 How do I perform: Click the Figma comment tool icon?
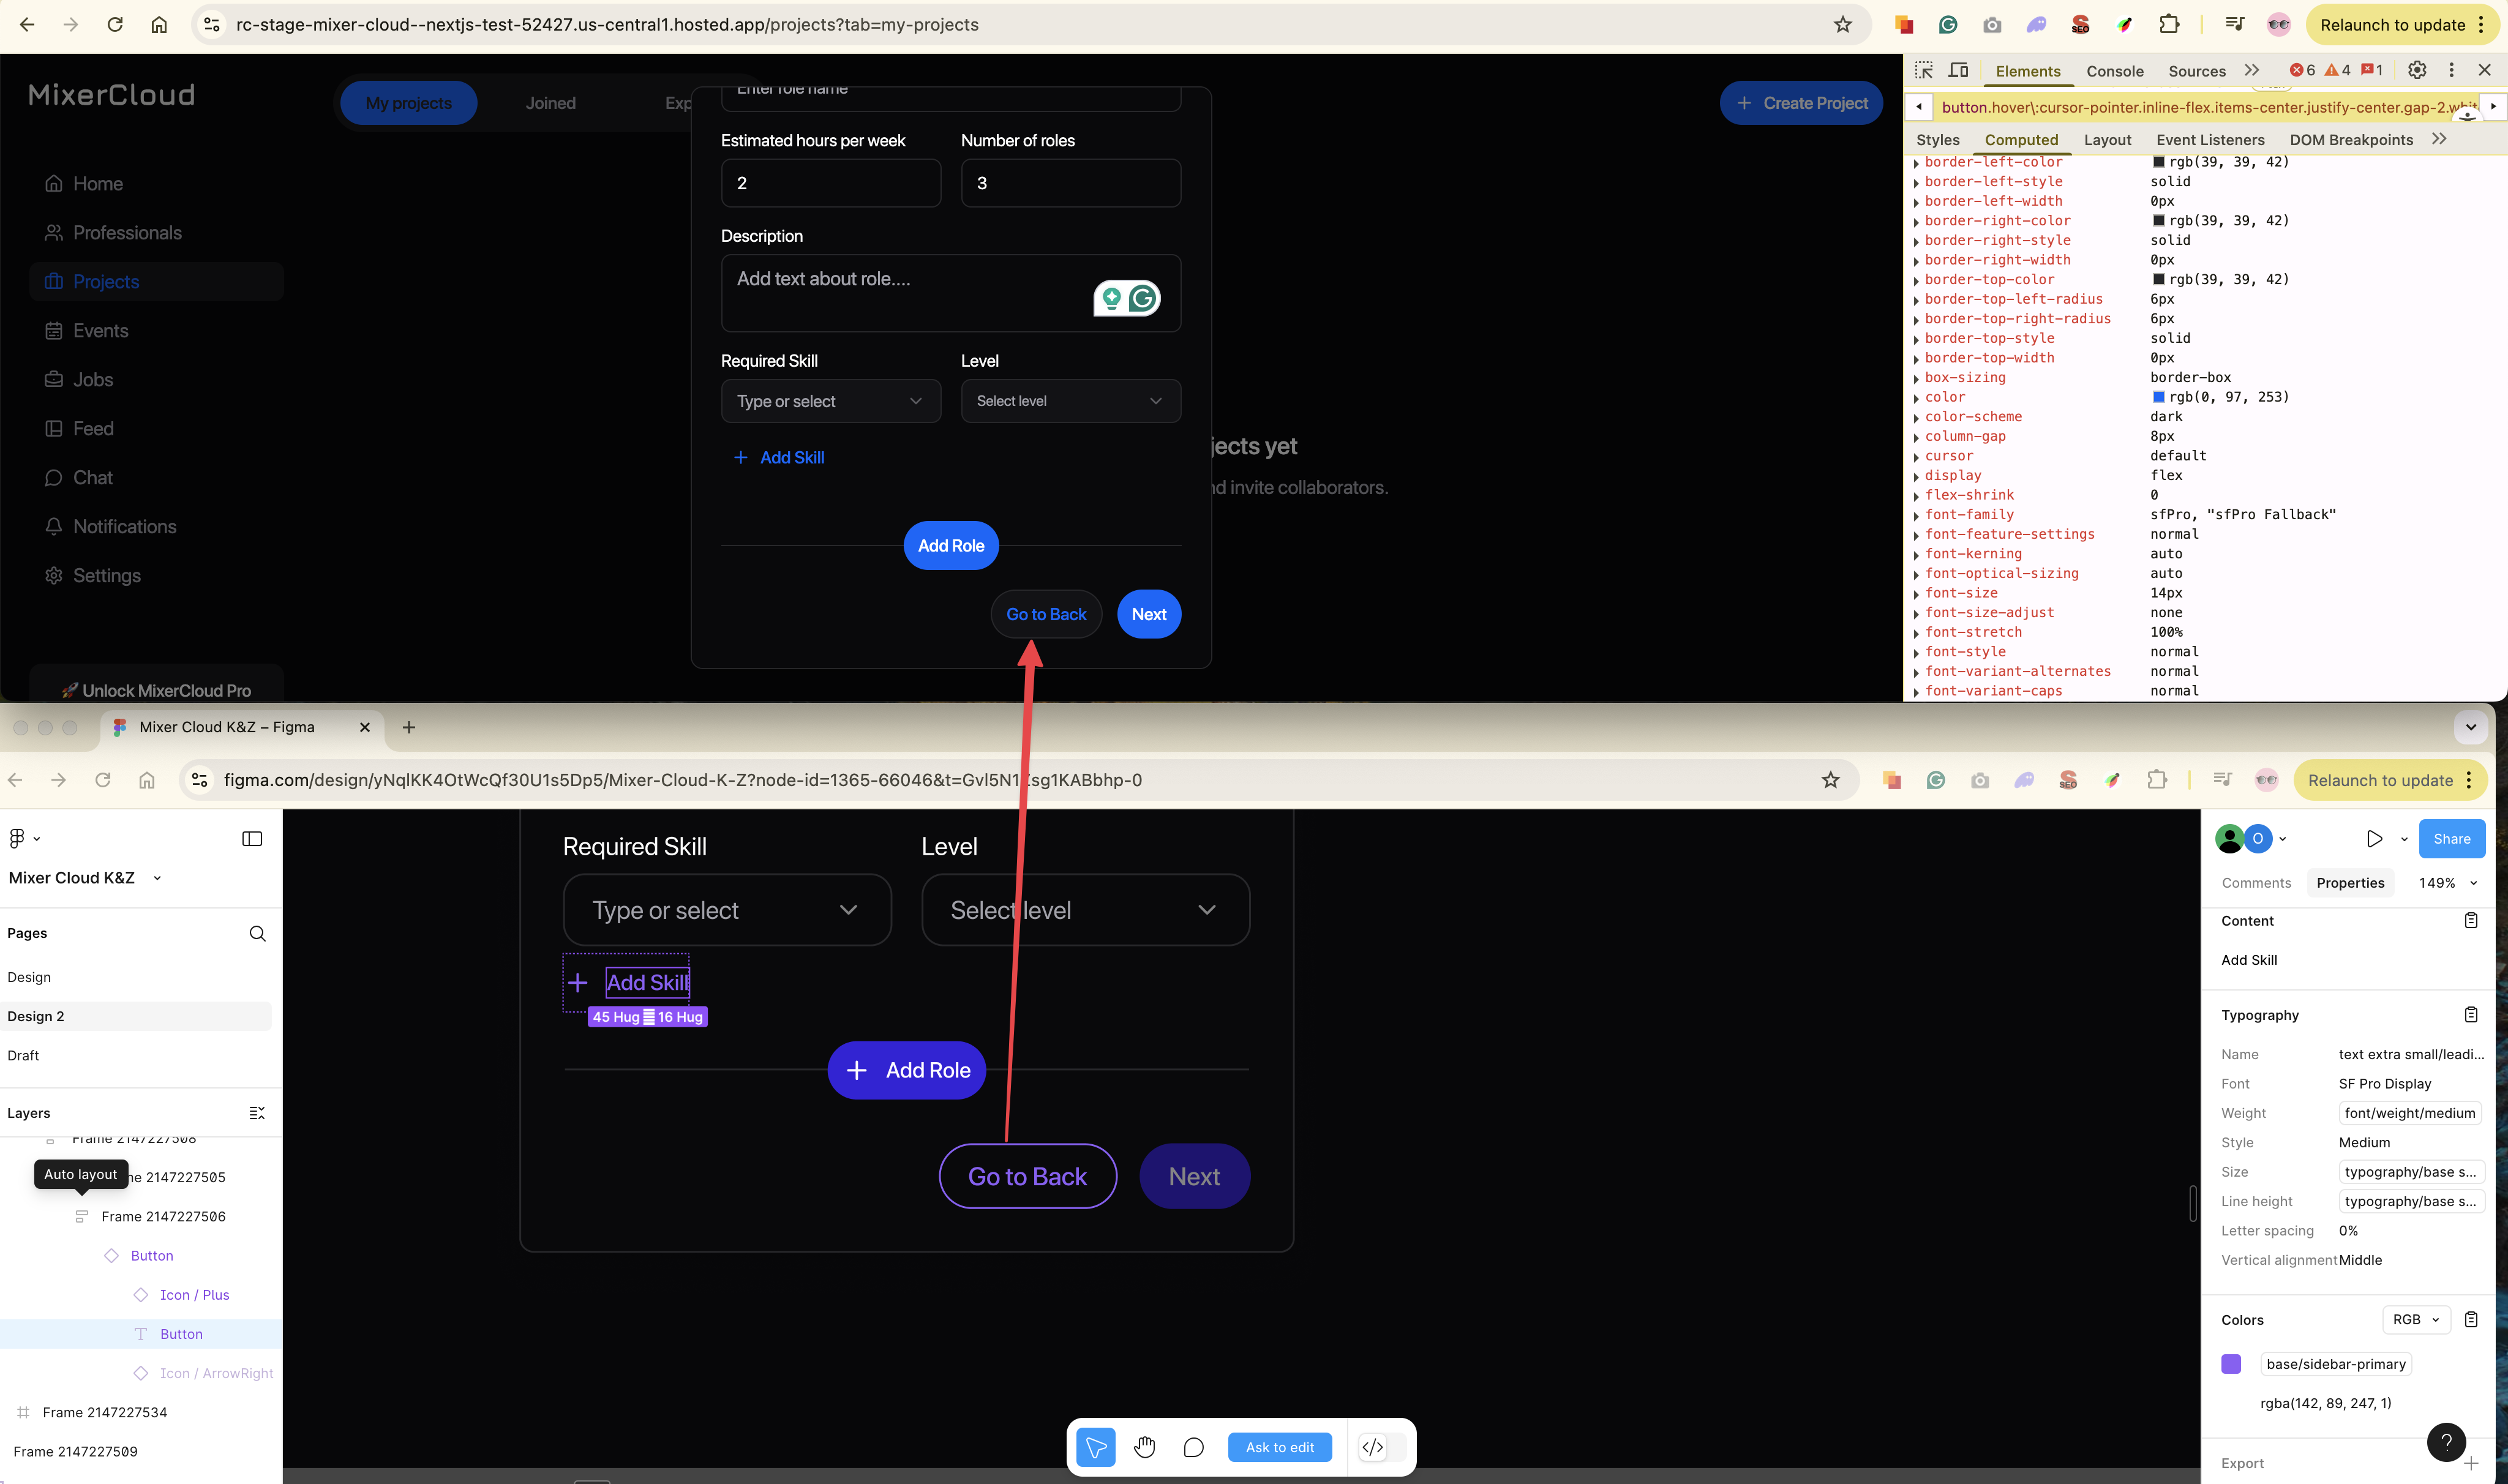coord(1193,1447)
